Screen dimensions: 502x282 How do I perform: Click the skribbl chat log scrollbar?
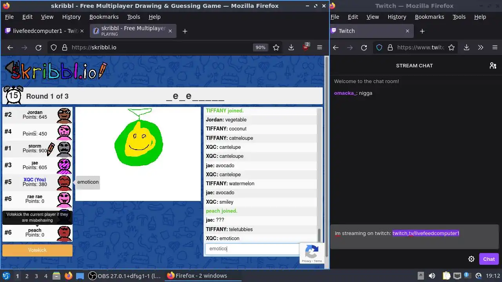click(319, 235)
